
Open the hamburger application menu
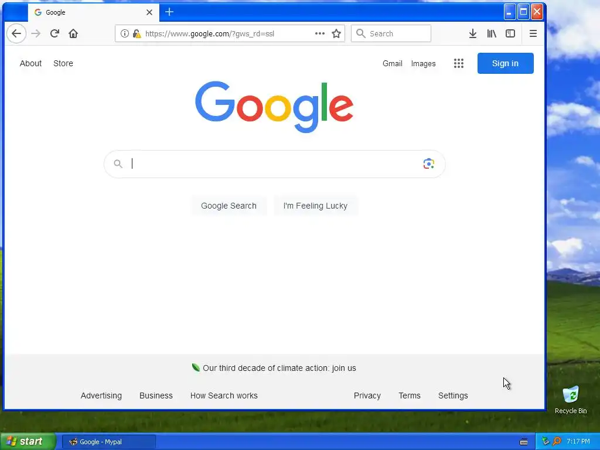point(533,33)
